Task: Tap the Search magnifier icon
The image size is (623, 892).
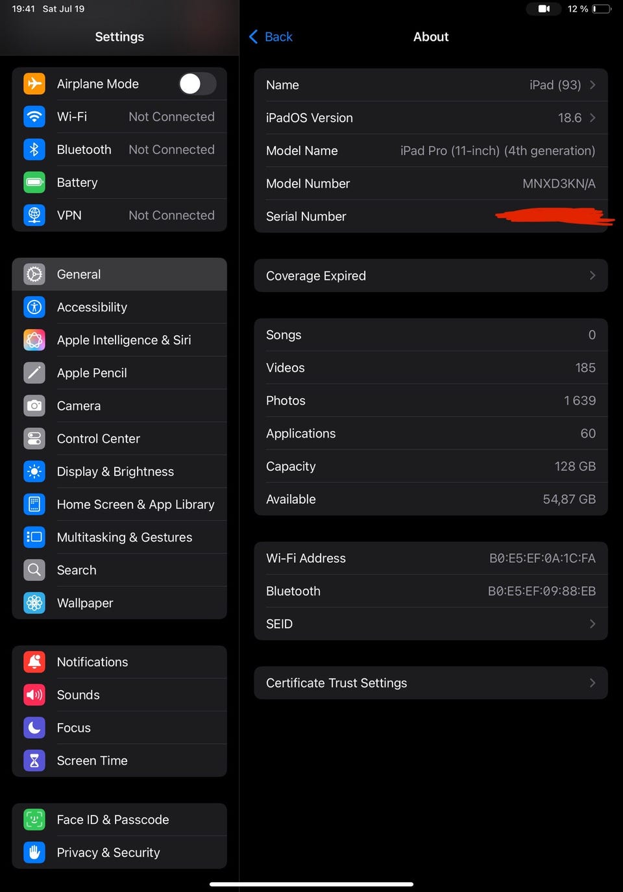Action: [x=34, y=570]
